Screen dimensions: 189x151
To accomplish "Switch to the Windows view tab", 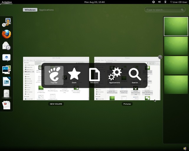I will pos(30,10).
